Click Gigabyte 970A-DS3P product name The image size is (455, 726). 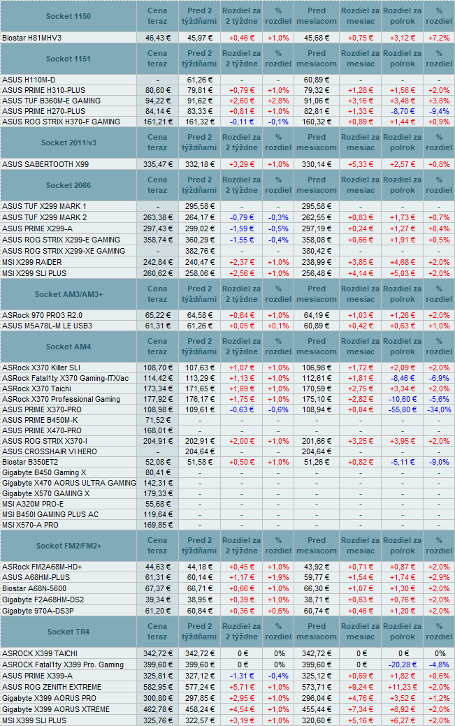(38, 611)
